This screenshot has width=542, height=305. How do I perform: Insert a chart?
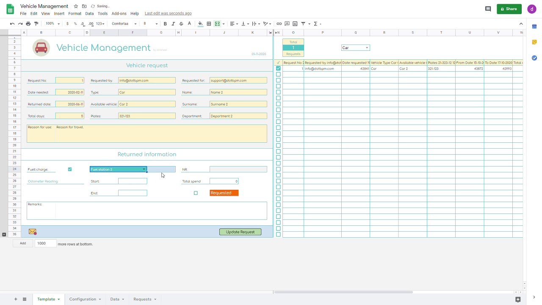tap(295, 24)
